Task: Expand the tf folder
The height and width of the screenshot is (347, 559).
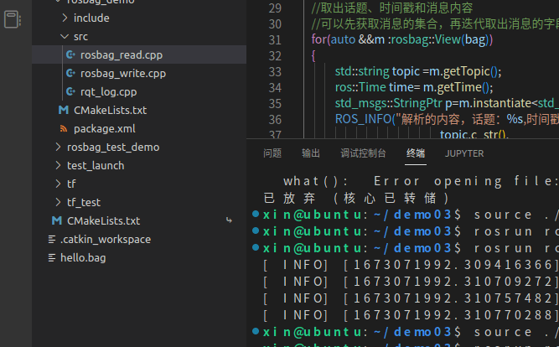Action: pyautogui.click(x=58, y=184)
